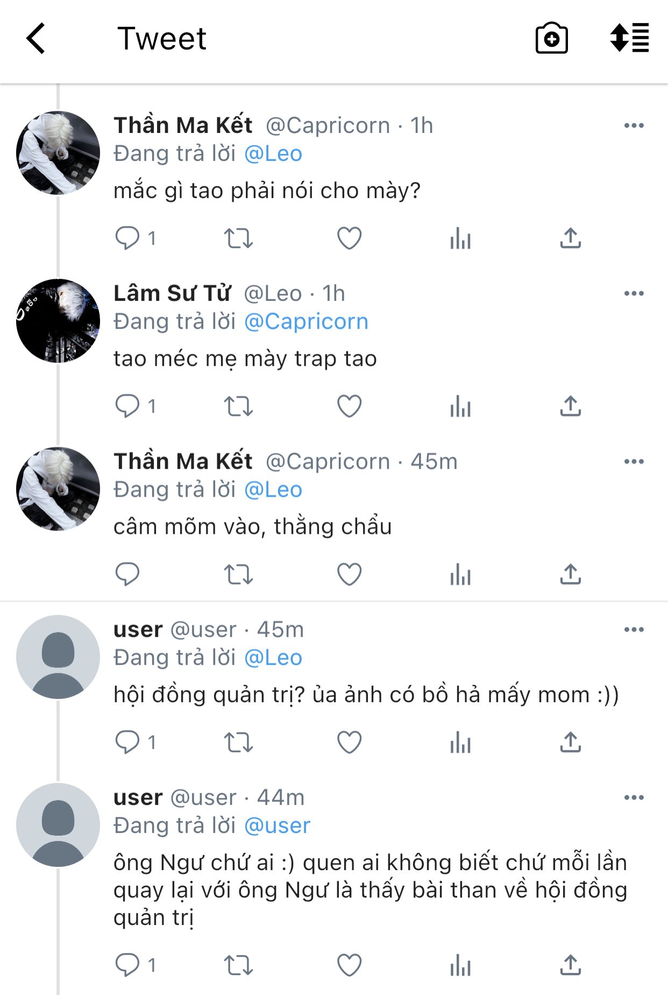
Task: Open the sort replies icon in header
Action: [629, 38]
